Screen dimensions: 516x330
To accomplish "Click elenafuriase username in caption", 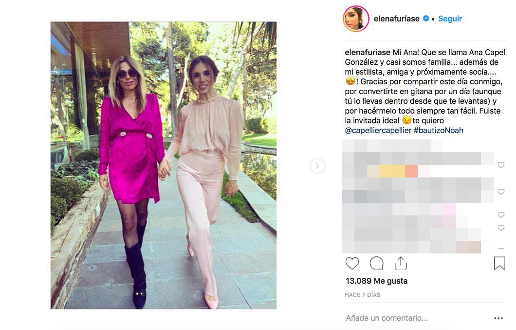I will (x=368, y=53).
